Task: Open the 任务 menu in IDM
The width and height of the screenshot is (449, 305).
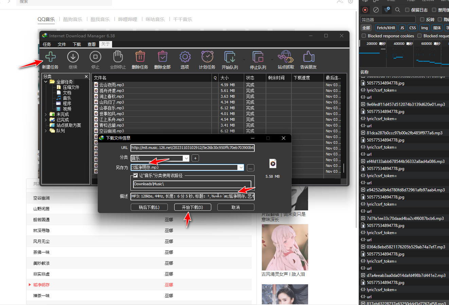Action: 47,44
